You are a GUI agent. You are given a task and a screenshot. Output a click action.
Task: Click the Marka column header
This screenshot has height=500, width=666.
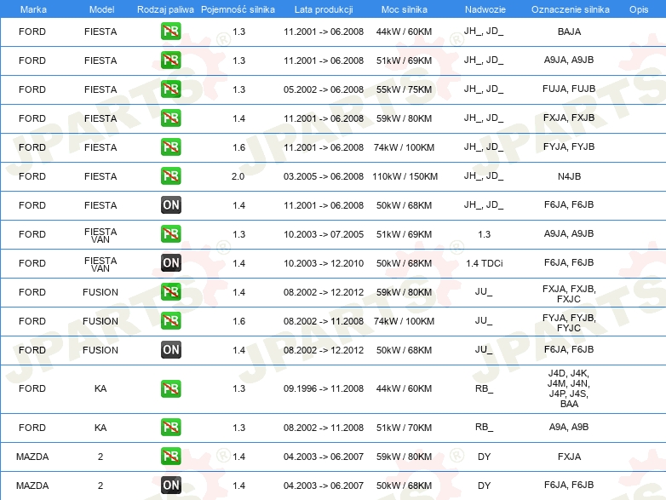pyautogui.click(x=33, y=9)
